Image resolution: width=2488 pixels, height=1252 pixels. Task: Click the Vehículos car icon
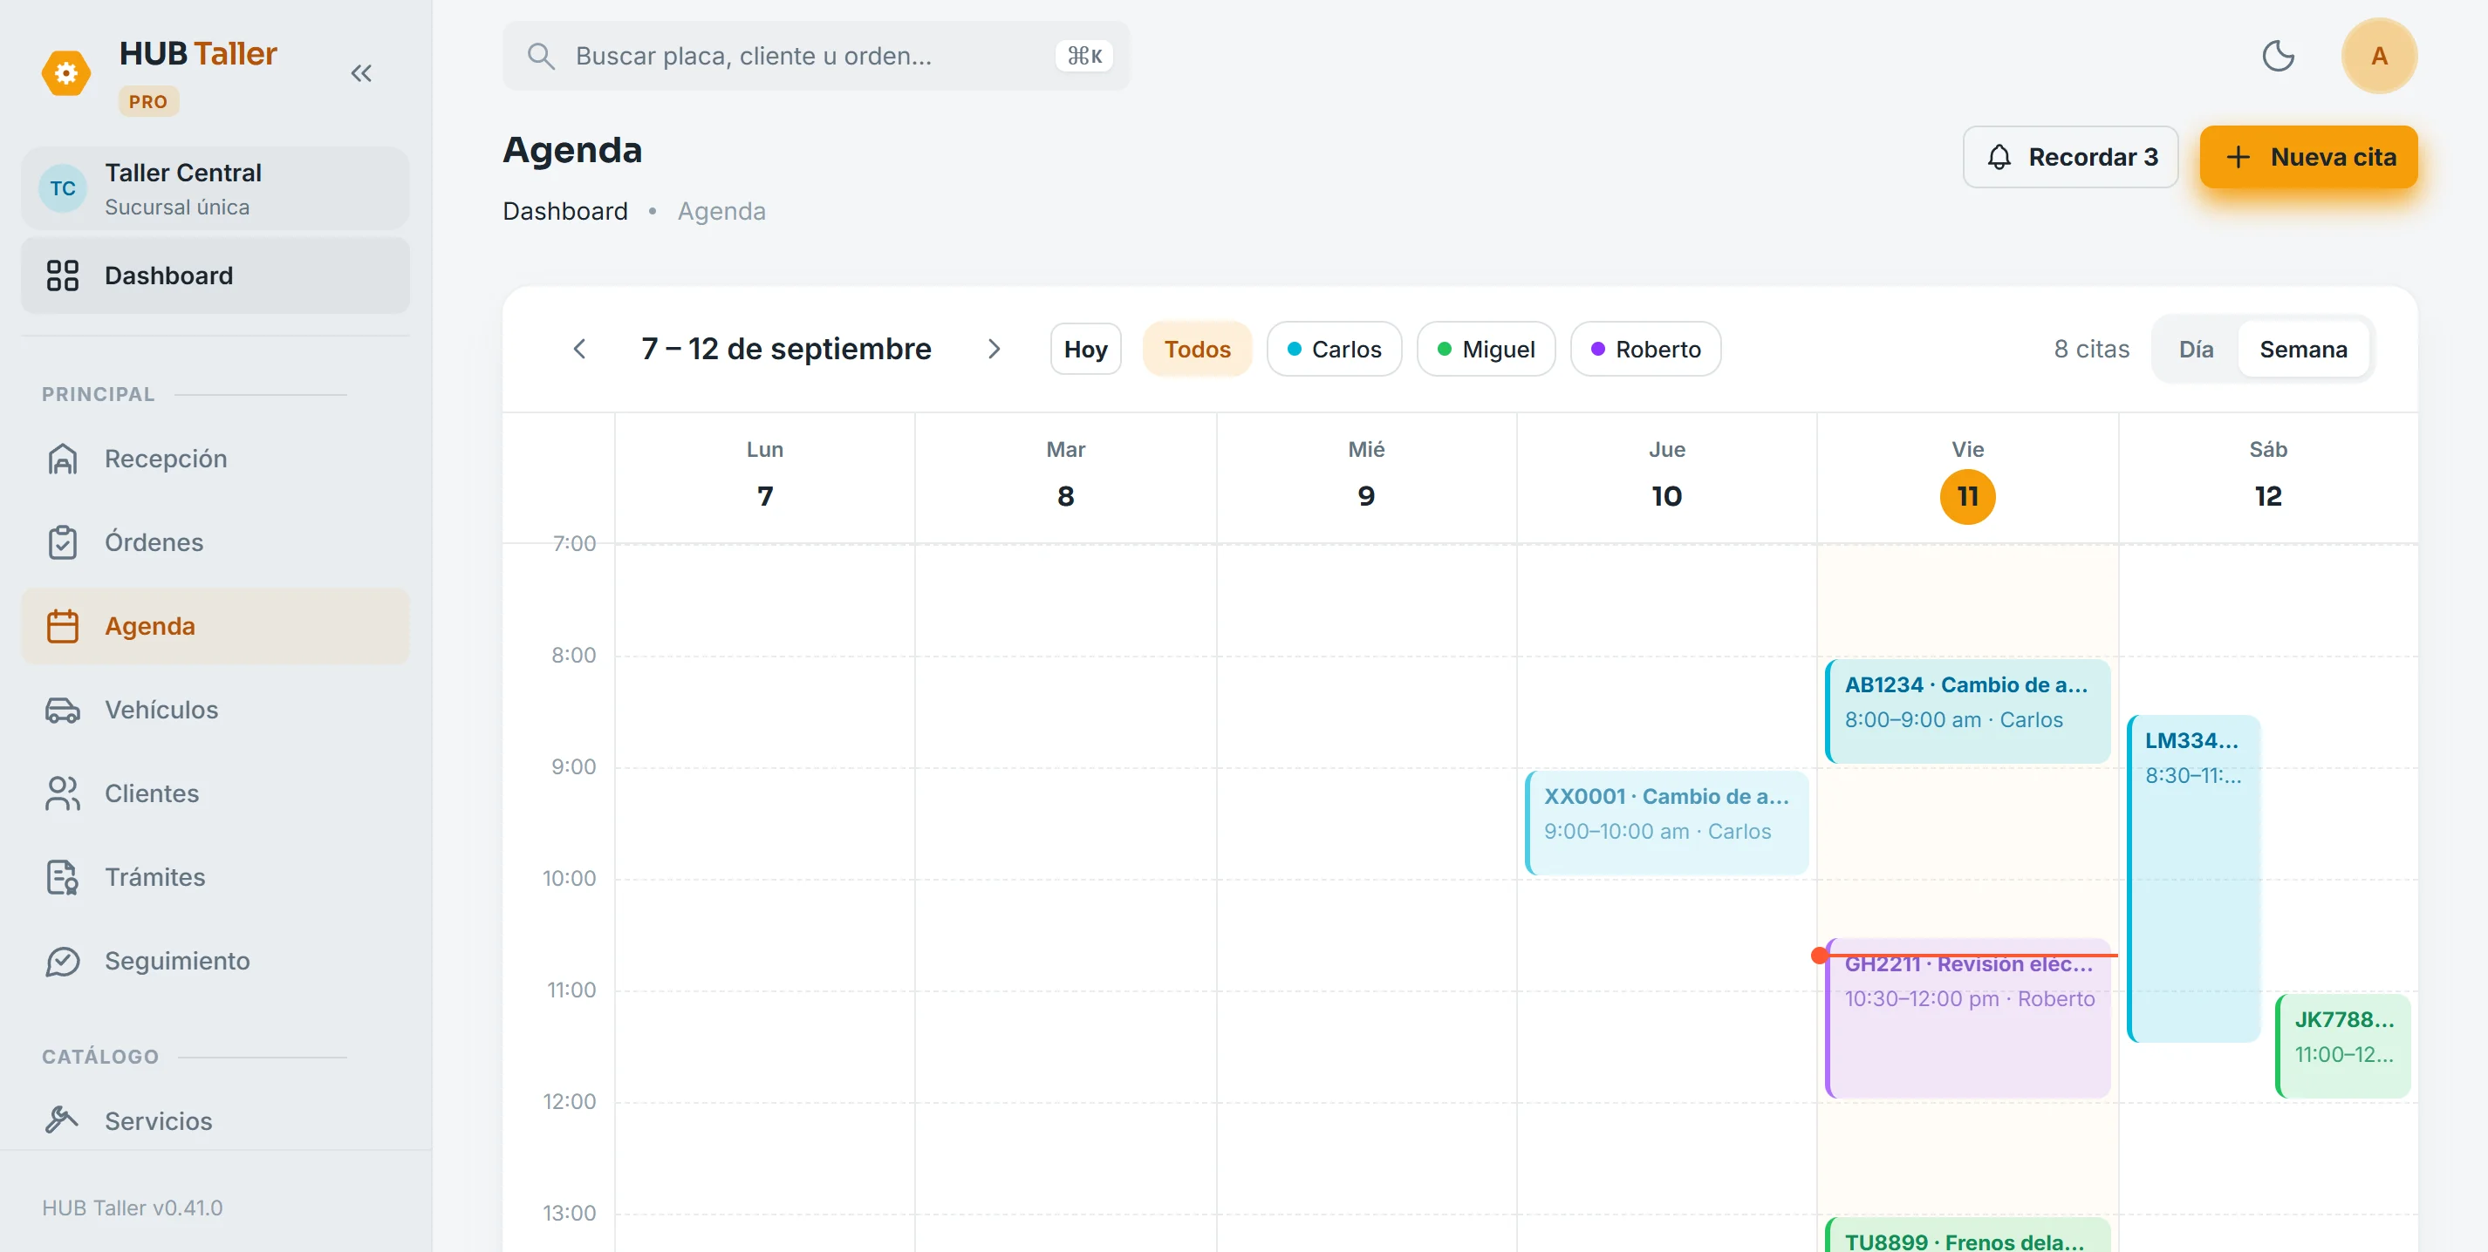(x=63, y=710)
